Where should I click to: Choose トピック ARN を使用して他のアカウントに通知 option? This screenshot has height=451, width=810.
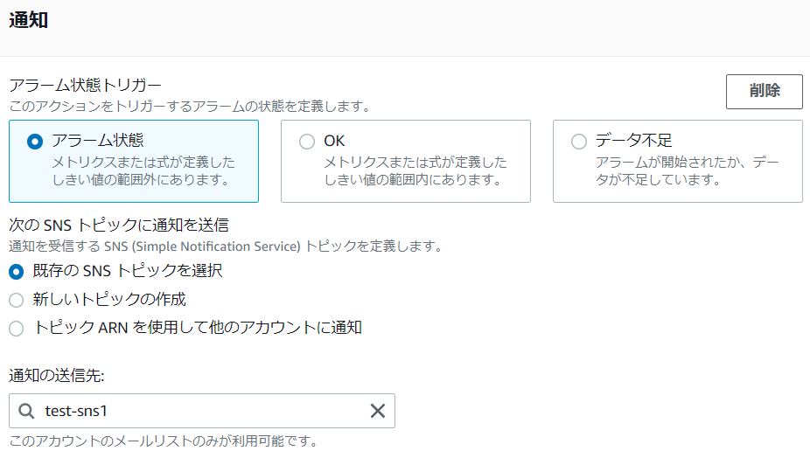[16, 329]
